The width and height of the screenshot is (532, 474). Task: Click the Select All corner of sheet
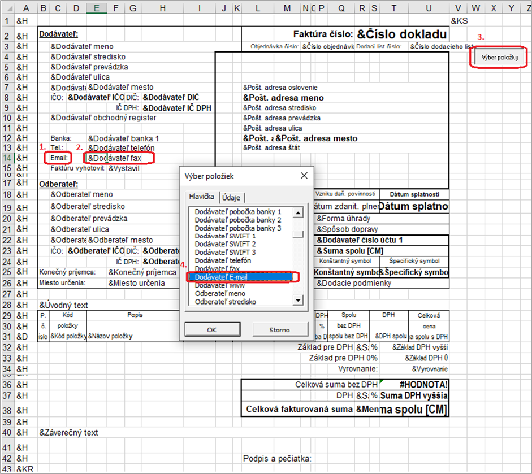8,8
